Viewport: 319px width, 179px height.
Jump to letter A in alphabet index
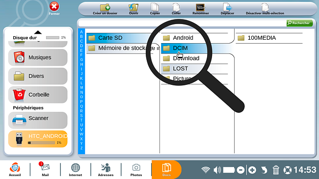click(81, 32)
